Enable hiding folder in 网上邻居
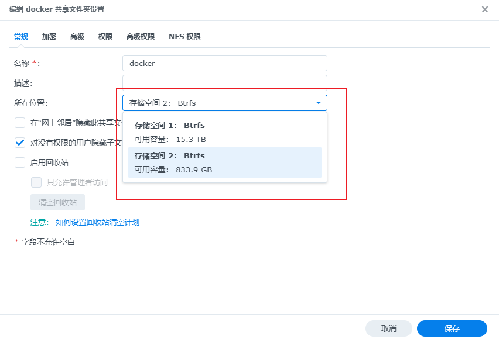The image size is (499, 339). click(20, 123)
